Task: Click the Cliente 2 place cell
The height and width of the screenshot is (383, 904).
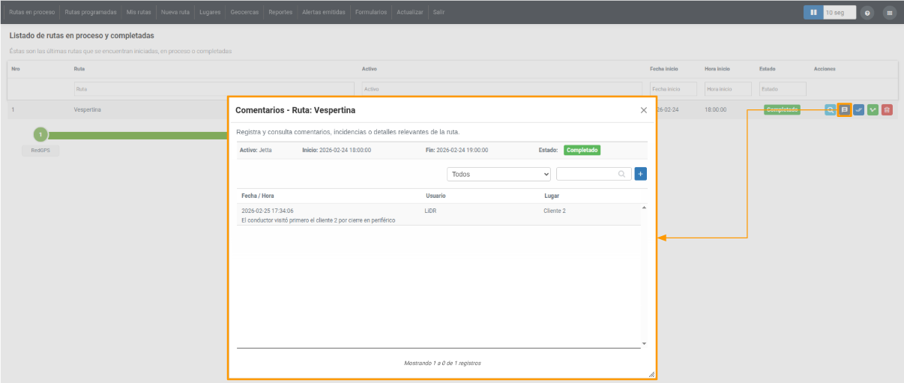Action: pyautogui.click(x=555, y=211)
